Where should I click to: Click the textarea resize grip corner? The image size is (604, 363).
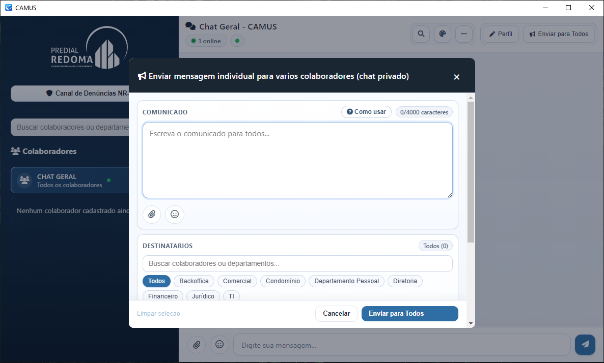(x=450, y=195)
